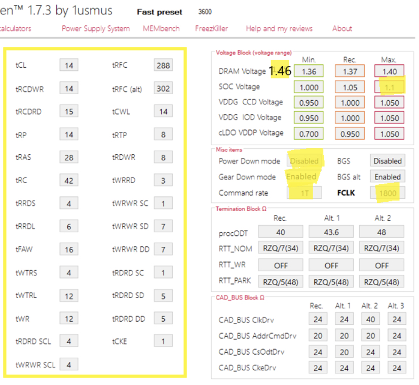Select the tRRDL value 6
Viewport: 419px width, 385px height.
pyautogui.click(x=69, y=227)
